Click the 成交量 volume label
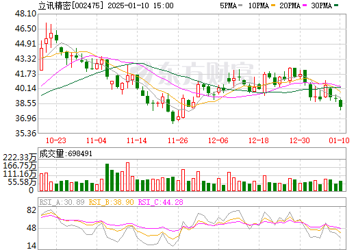This screenshot has height=250, width=356. click(51, 153)
